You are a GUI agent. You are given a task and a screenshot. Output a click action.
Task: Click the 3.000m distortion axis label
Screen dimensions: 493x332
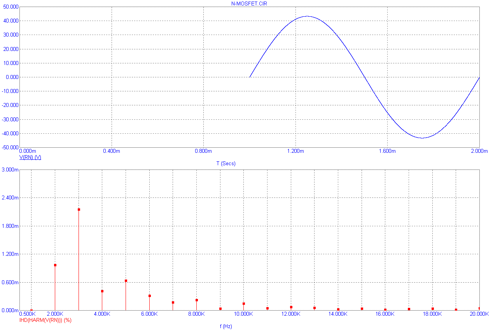(10, 170)
